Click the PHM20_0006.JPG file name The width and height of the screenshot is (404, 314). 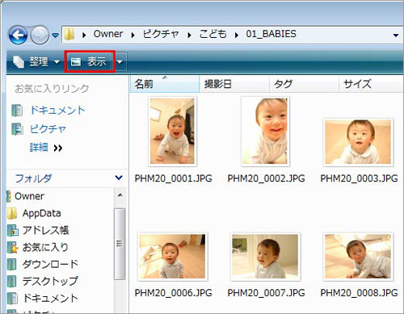click(174, 293)
